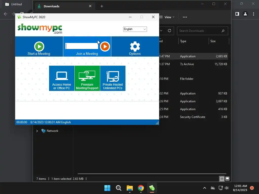Click the cloud sync tray icon
Image resolution: width=259 pixels, height=194 pixels.
click(x=213, y=188)
